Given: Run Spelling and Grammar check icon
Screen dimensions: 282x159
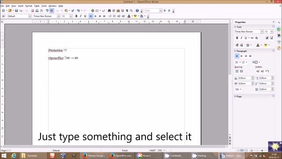Looking at the screenshot, I should (x=47, y=11).
